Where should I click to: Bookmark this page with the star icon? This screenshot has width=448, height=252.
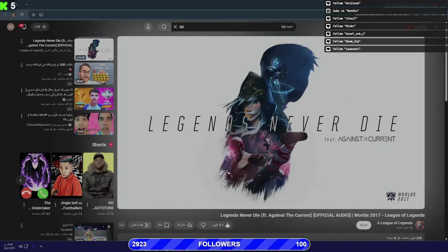click(x=34, y=15)
